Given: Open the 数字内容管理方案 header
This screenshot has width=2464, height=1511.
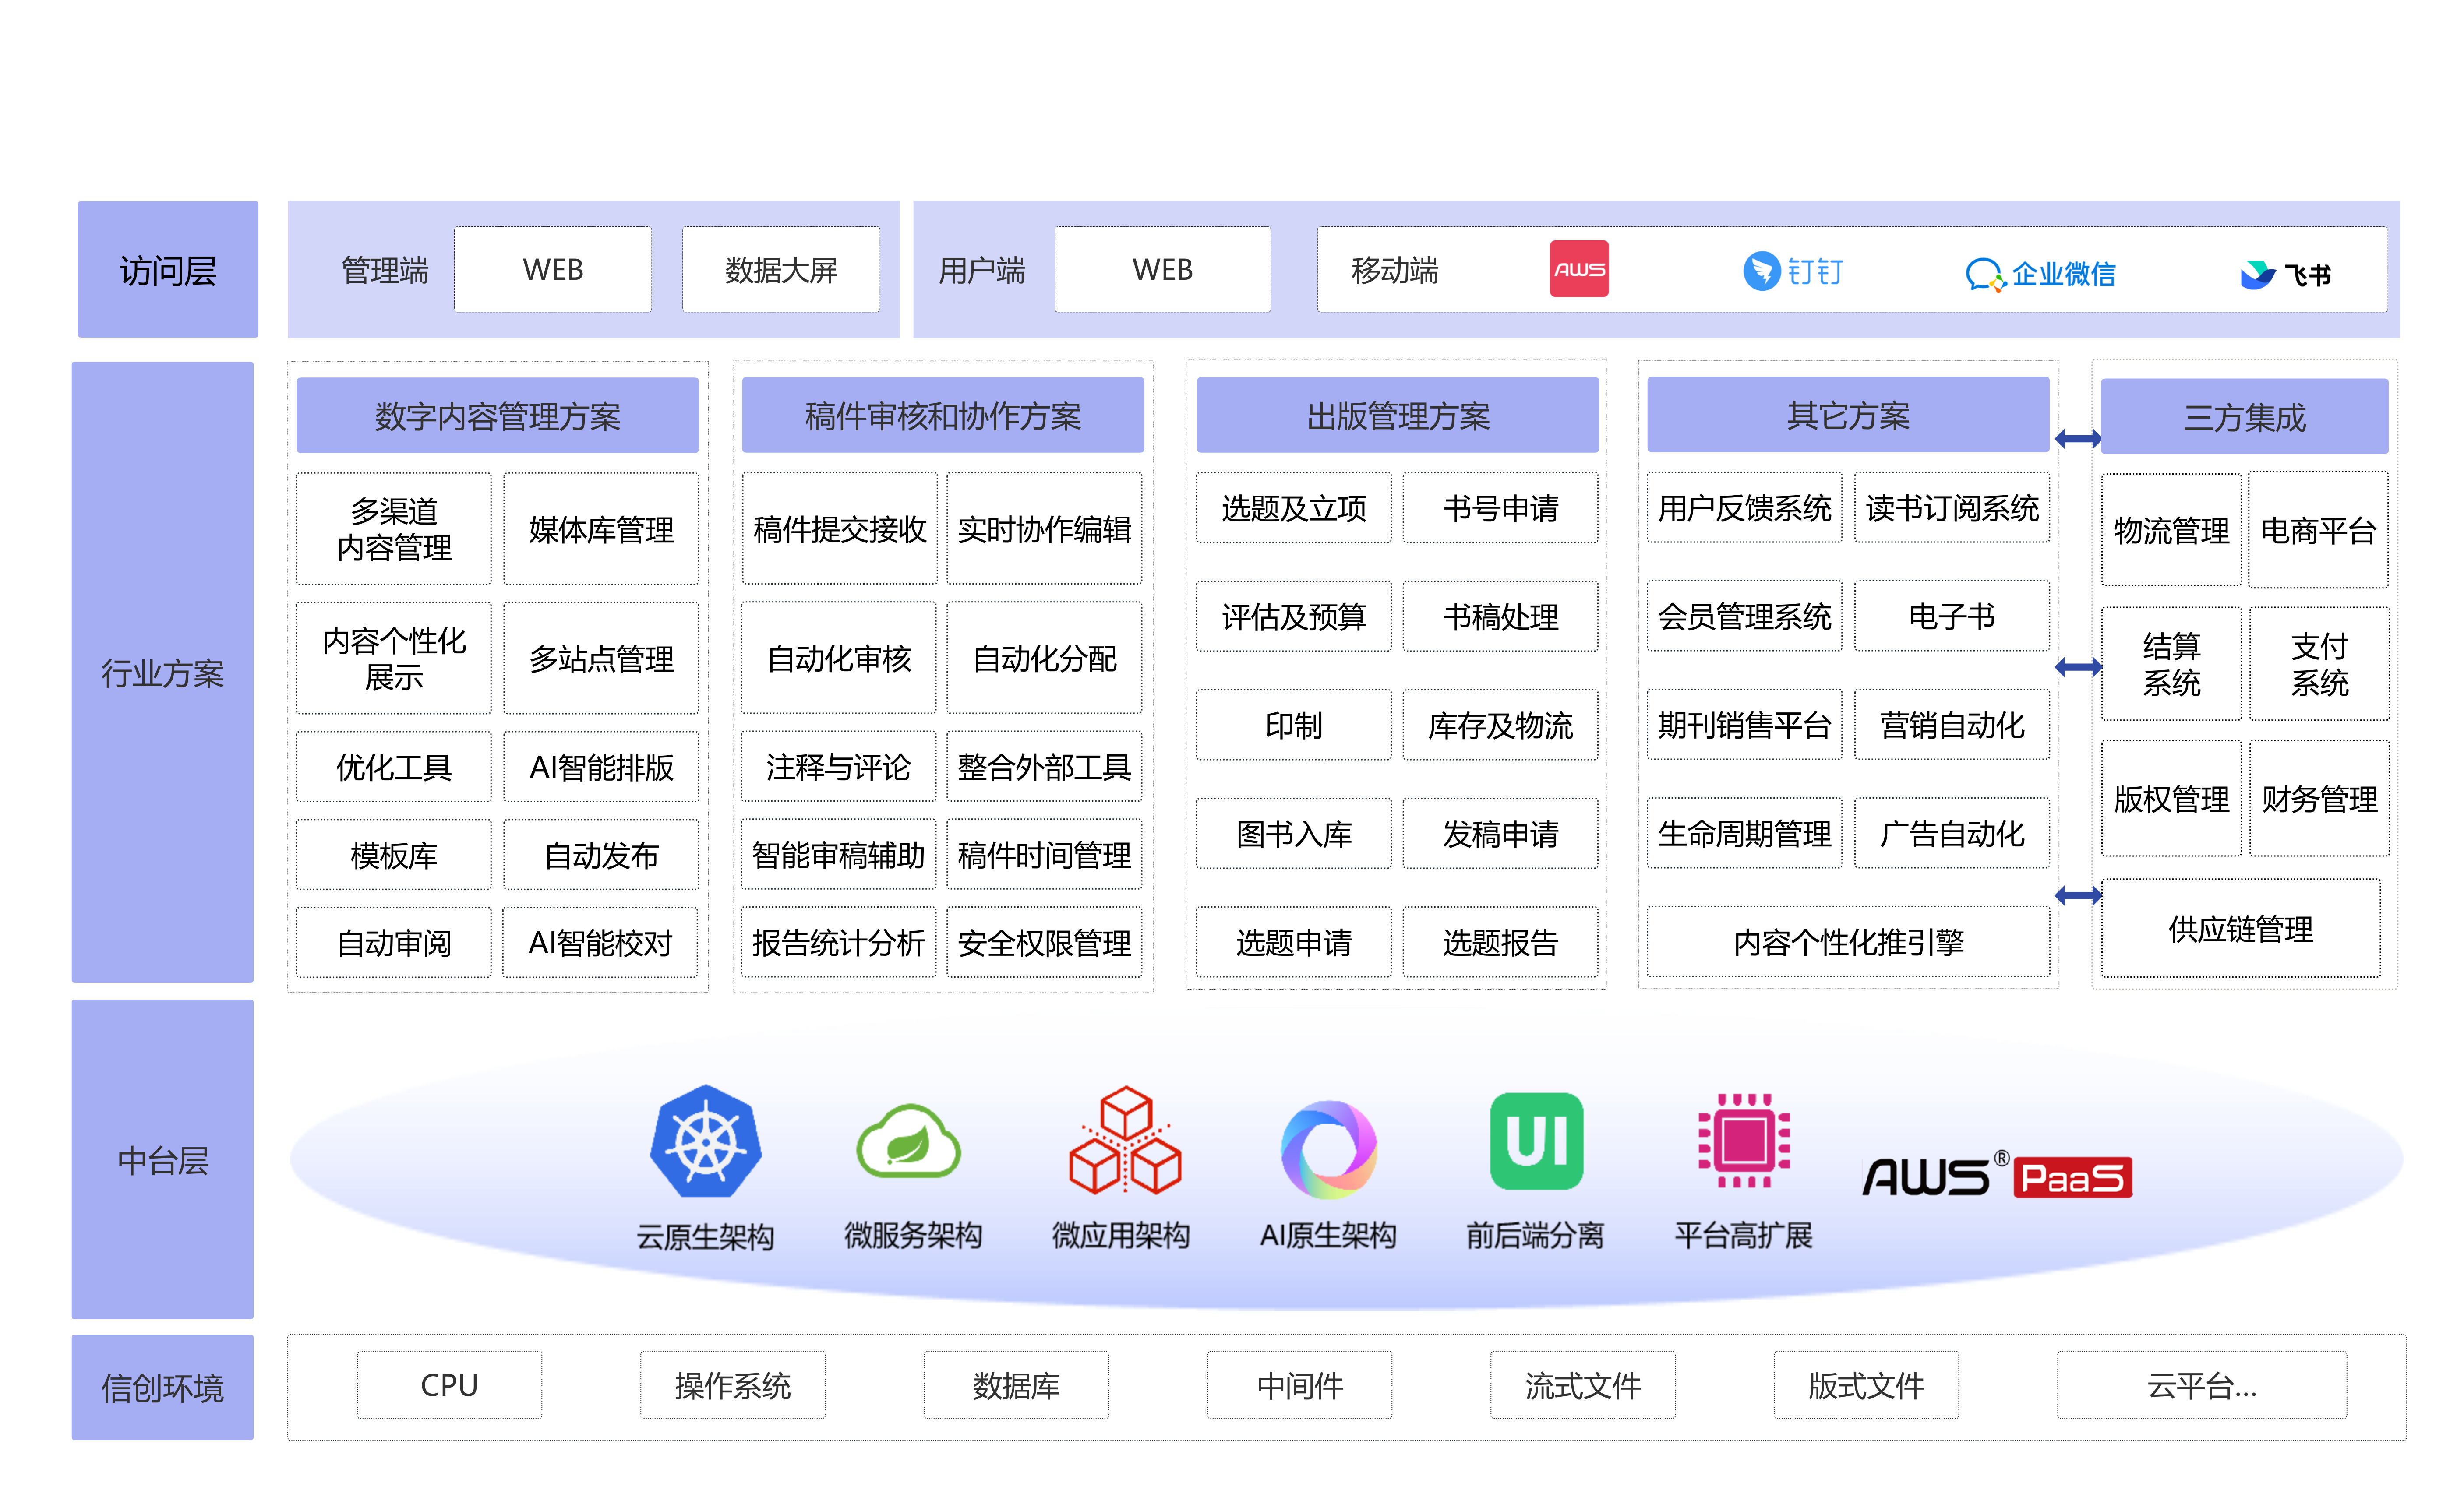Looking at the screenshot, I should pos(498,415).
